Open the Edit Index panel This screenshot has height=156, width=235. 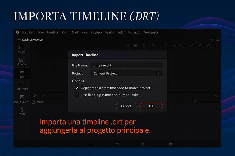pyautogui.click(x=22, y=86)
